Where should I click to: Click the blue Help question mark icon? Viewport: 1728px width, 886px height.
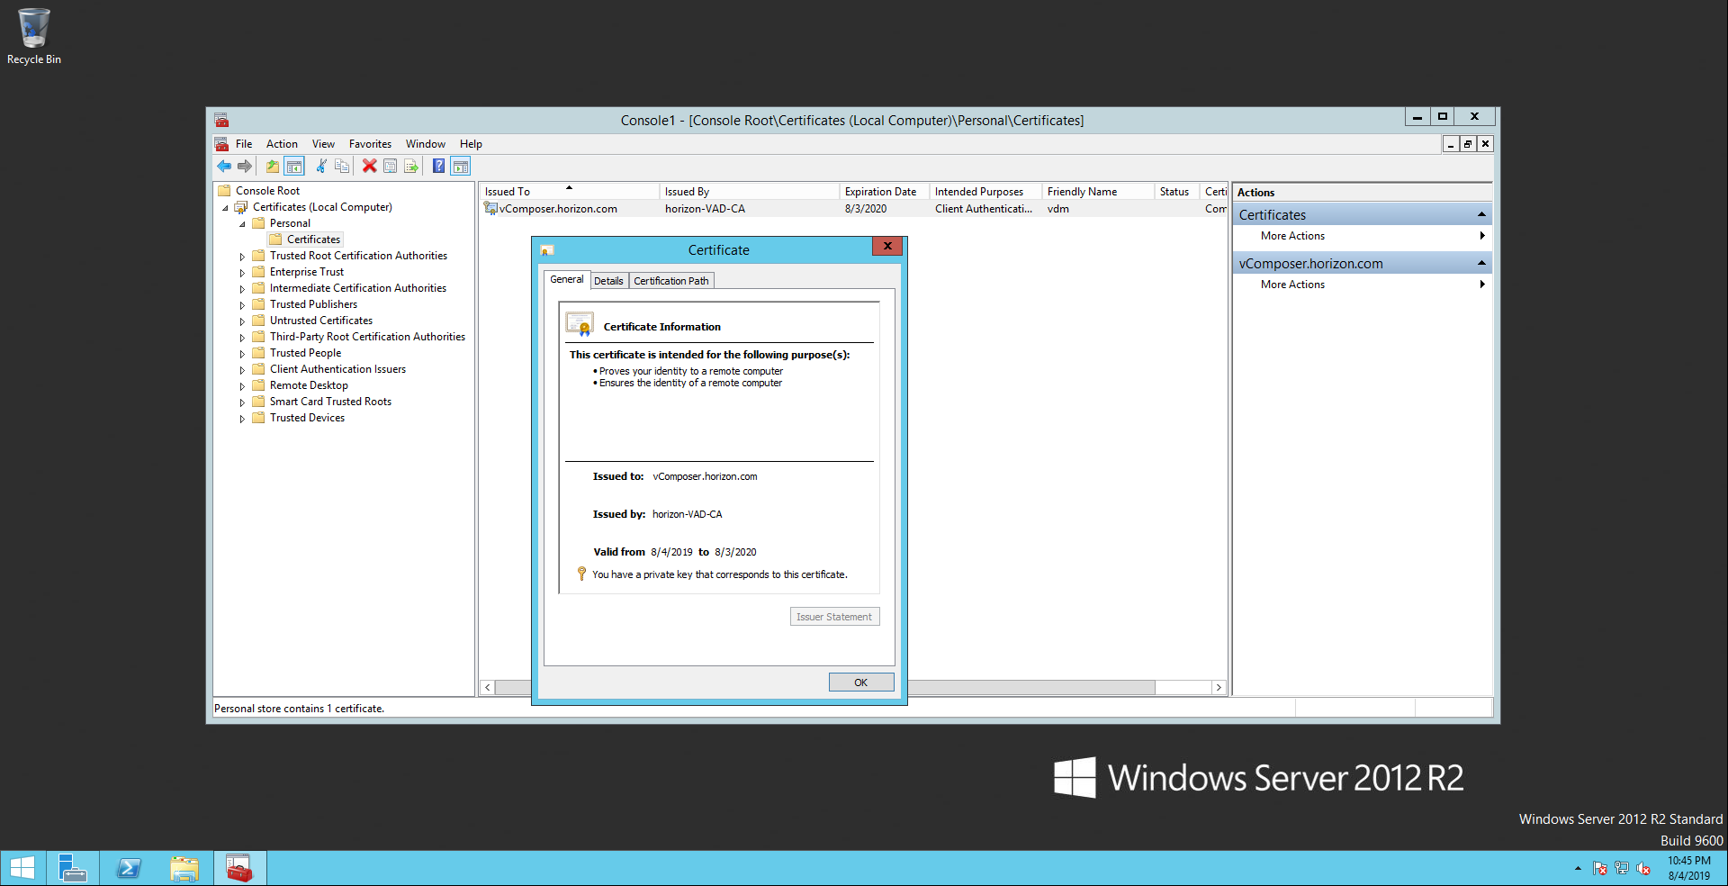[x=438, y=166]
